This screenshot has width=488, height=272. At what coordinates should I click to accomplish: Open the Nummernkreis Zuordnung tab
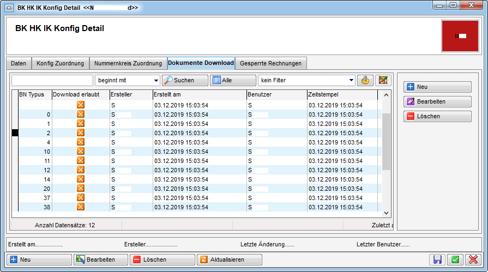click(x=128, y=63)
